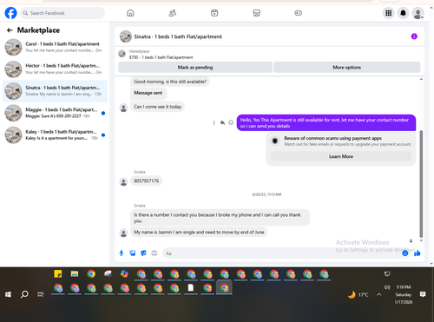434x322 pixels.
Task: Click the Facebook logo
Action: (10, 13)
